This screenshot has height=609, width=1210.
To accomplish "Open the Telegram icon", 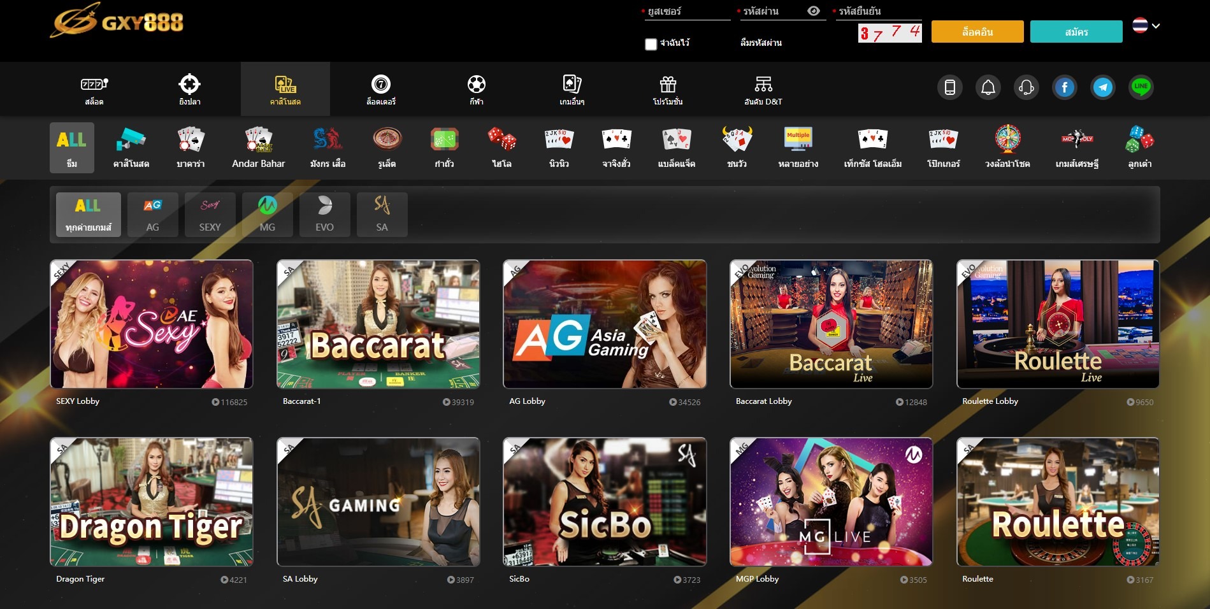I will [1103, 87].
